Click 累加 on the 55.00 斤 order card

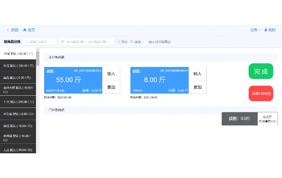[x=111, y=87]
